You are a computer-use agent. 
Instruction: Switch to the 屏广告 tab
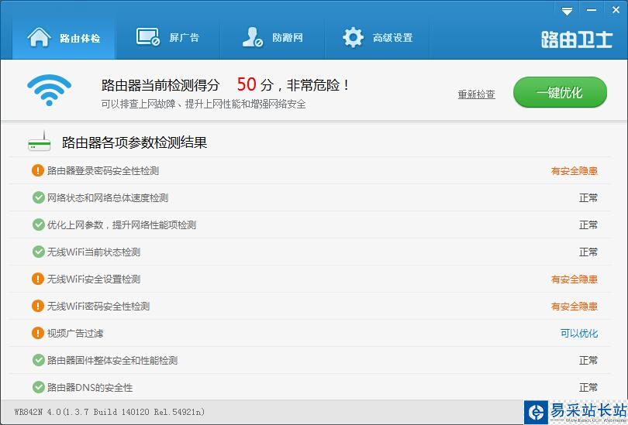coord(167,38)
